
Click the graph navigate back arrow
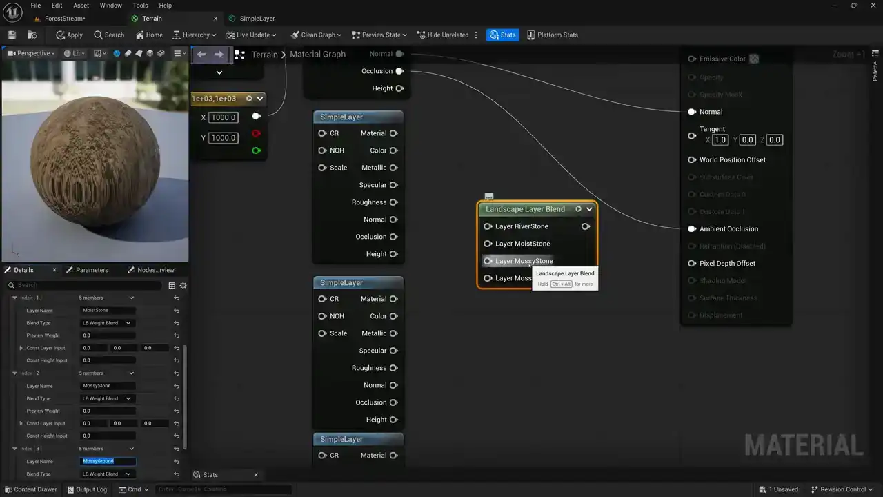tap(201, 54)
